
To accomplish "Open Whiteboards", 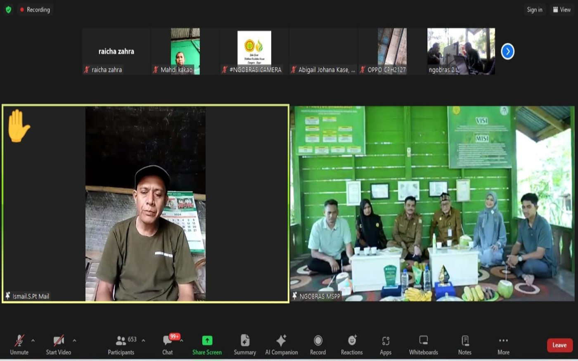I will click(424, 345).
